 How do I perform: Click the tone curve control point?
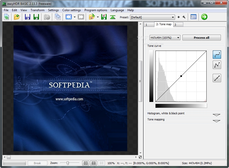181,76
